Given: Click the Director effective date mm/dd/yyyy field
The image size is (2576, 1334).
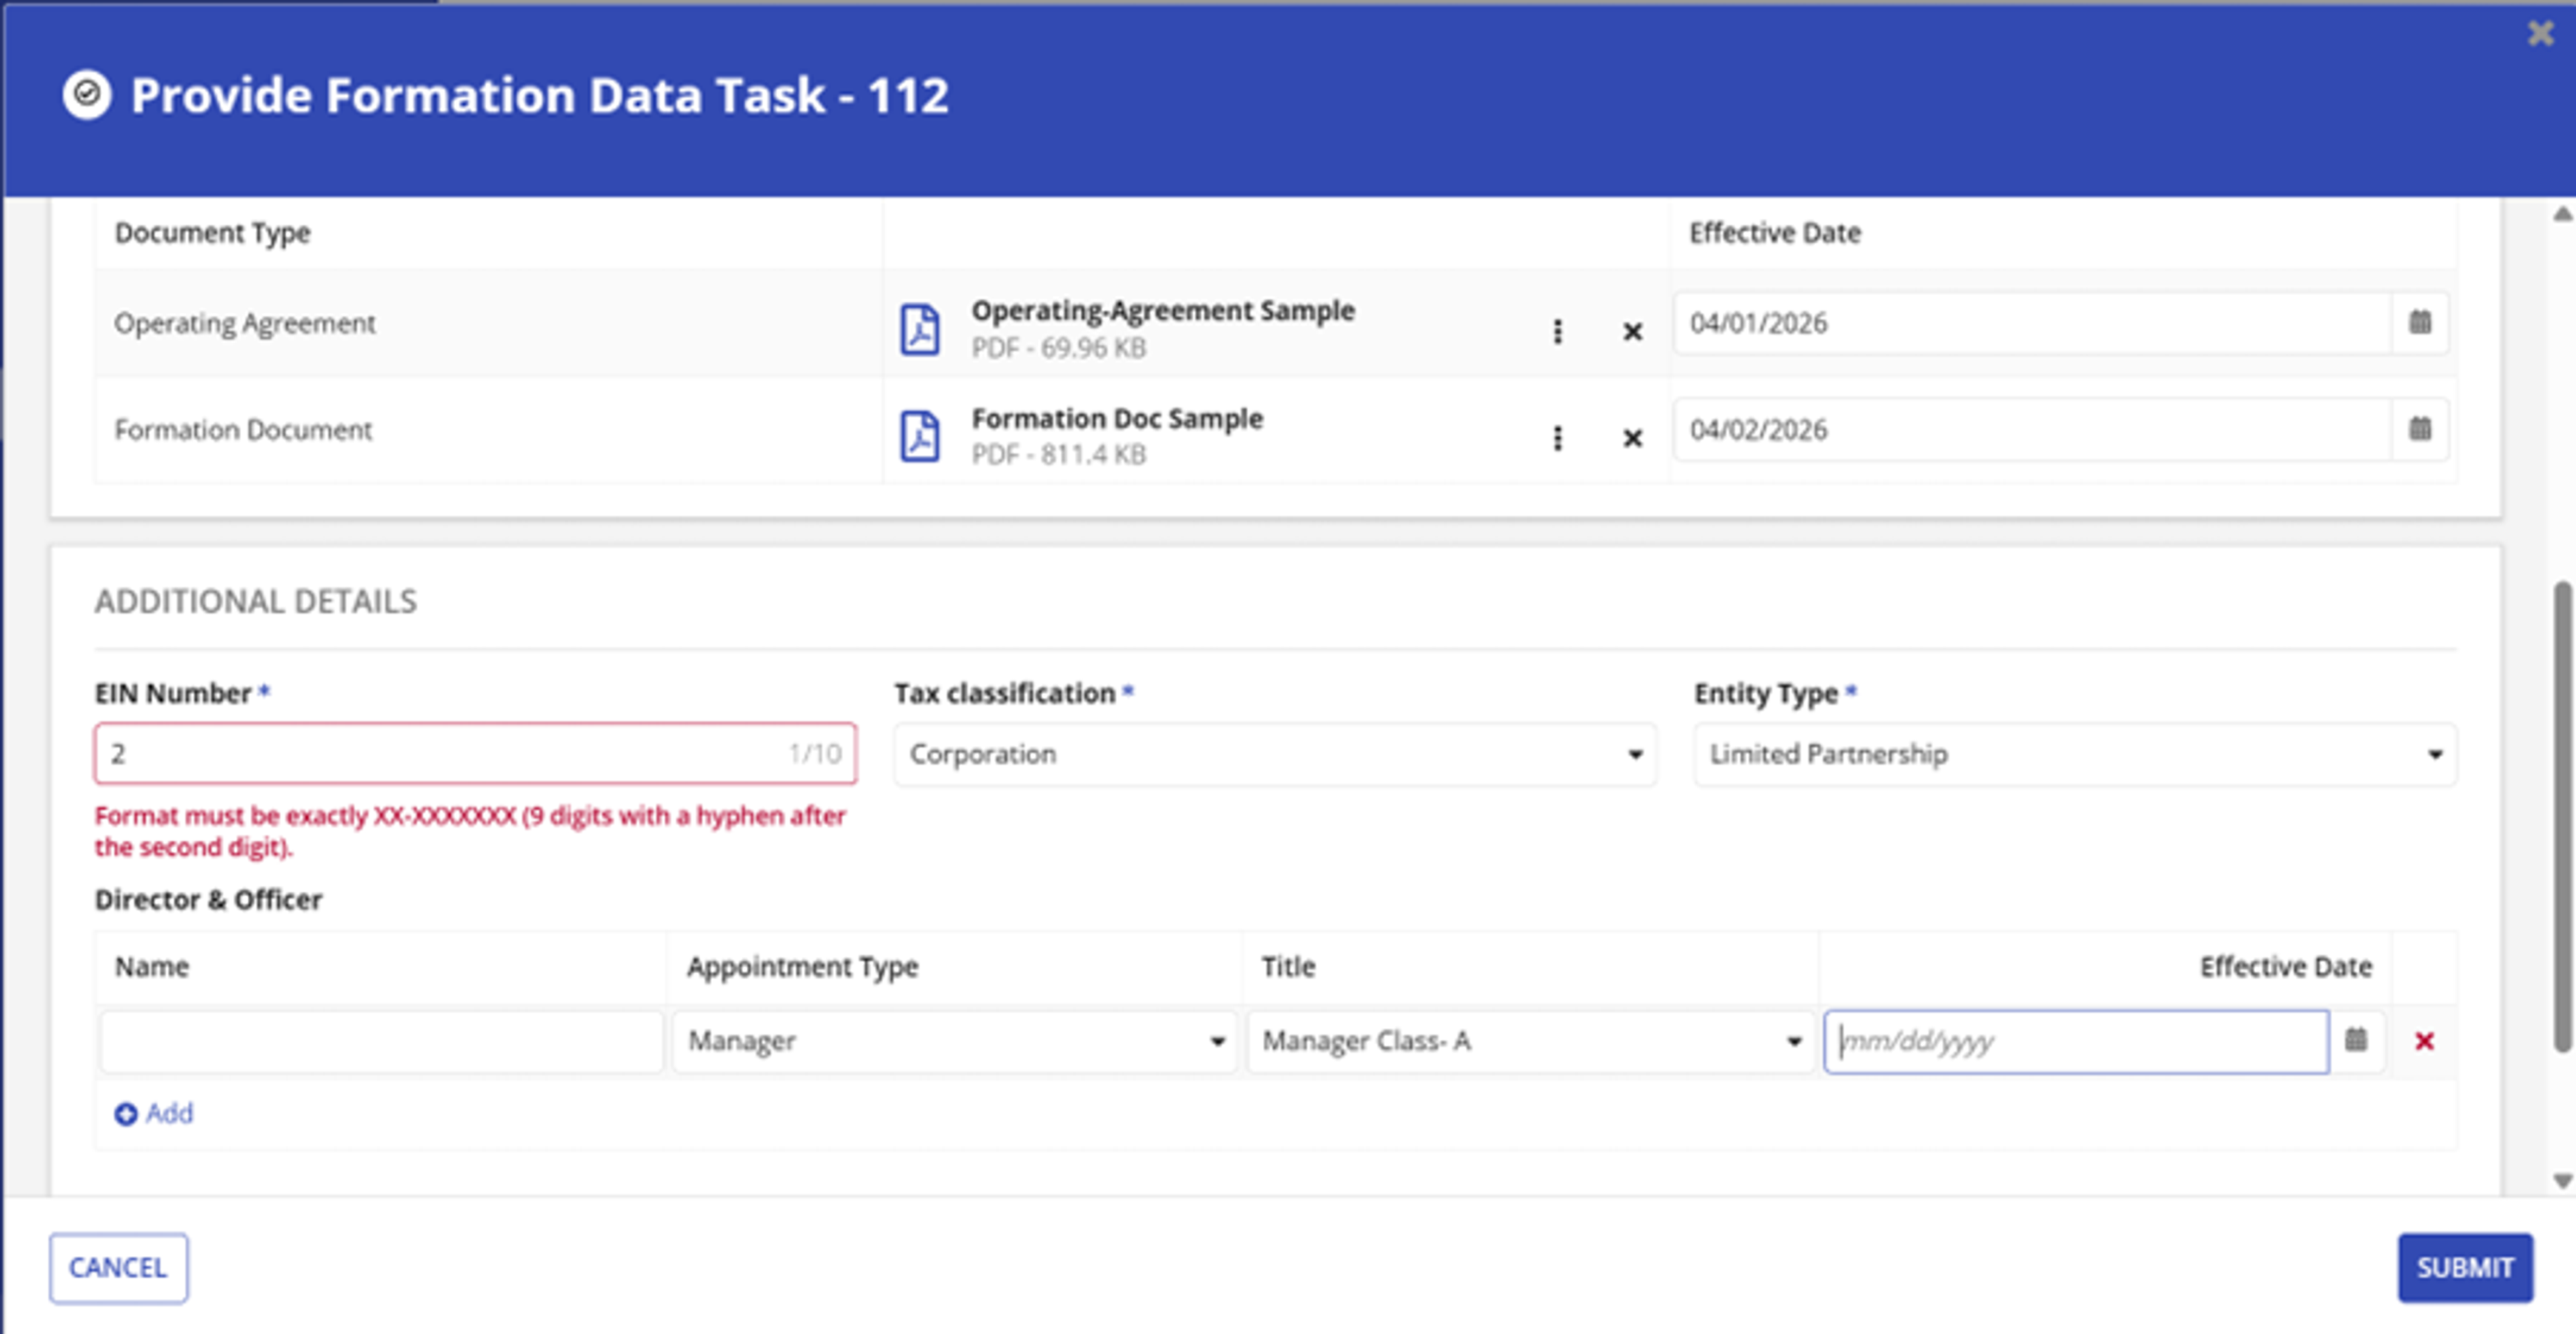Looking at the screenshot, I should point(2076,1041).
